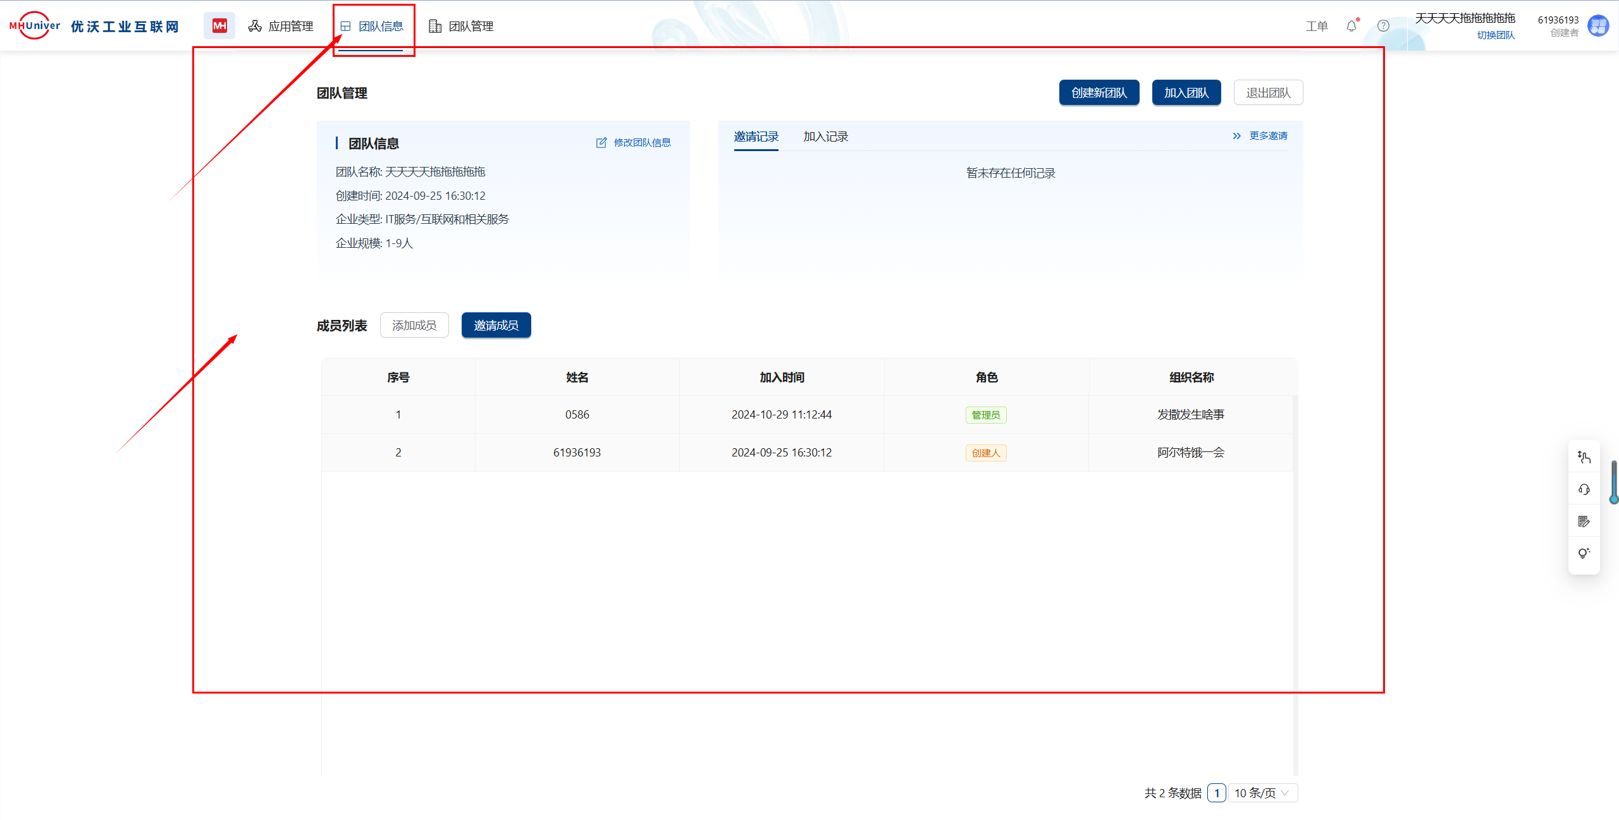Click the user avatar icon

pos(1598,26)
